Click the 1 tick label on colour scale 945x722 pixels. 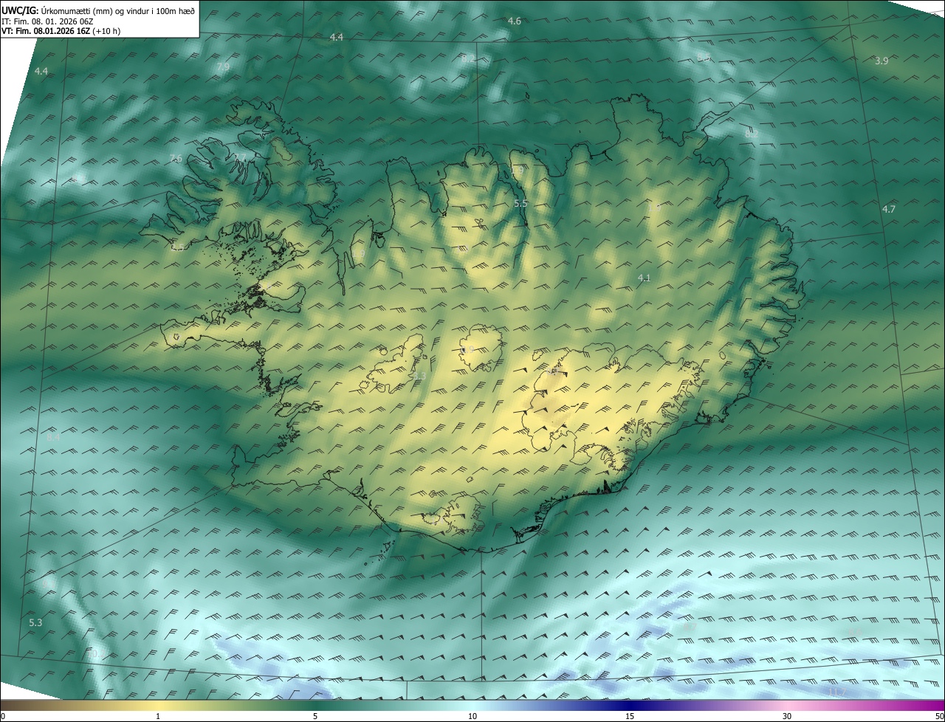[x=158, y=716]
